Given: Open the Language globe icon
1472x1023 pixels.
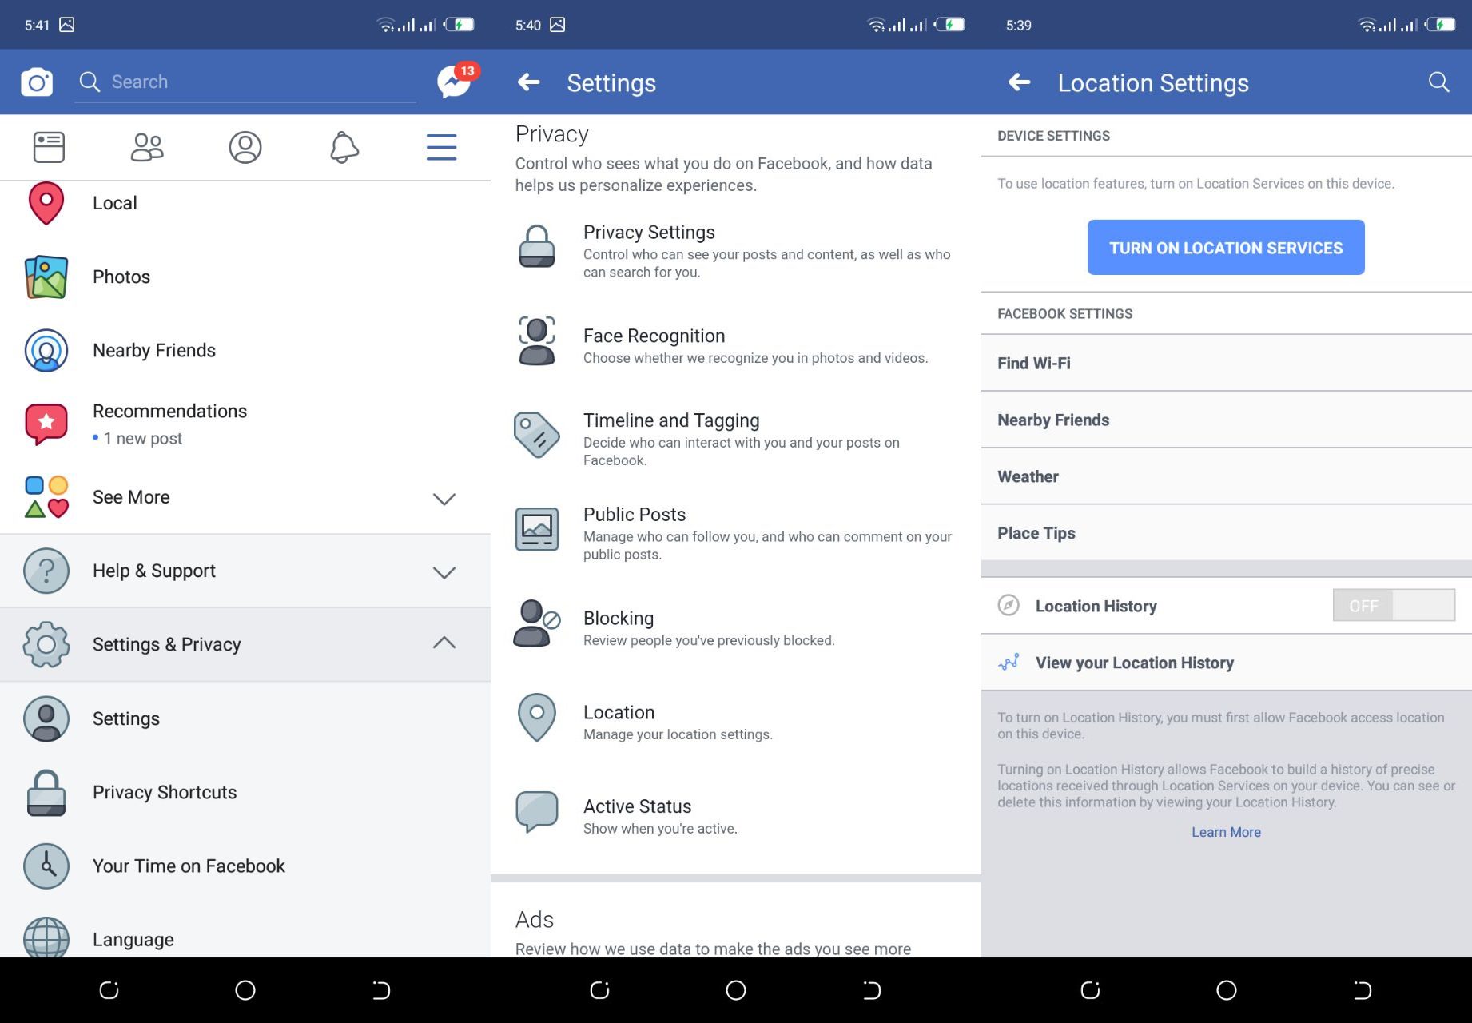Looking at the screenshot, I should 46,937.
